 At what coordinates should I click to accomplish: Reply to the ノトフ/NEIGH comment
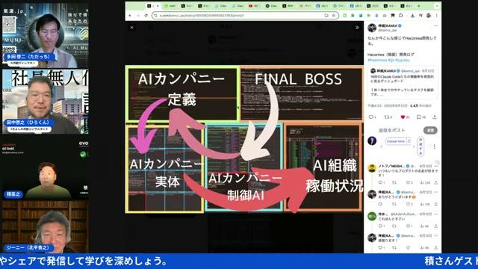pyautogui.click(x=380, y=182)
